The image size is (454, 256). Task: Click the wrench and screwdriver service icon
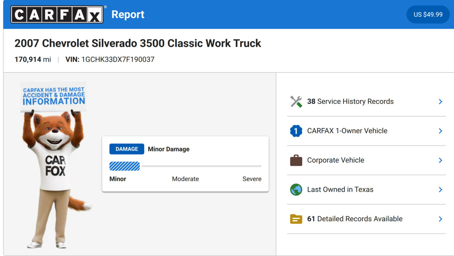(x=296, y=102)
